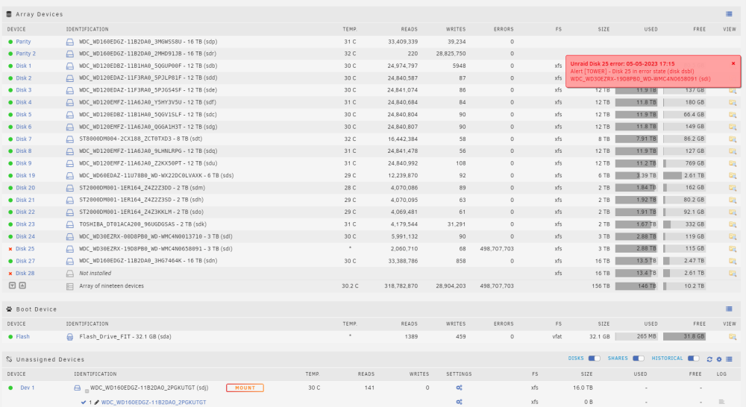Browse Disk 24 using its View icon
This screenshot has height=407, width=746.
(x=733, y=236)
